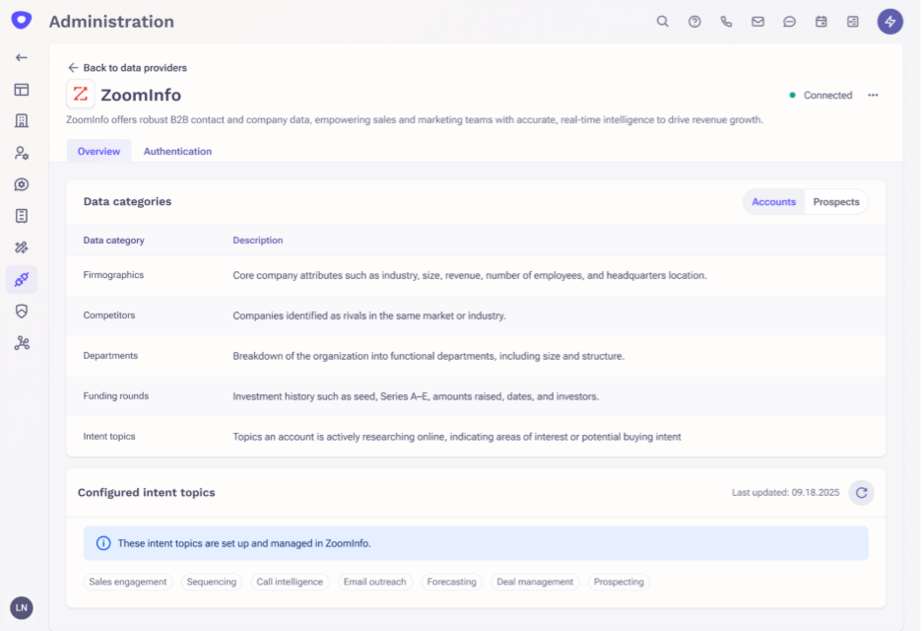This screenshot has height=631, width=922.
Task: Click the info icon in the banner
Action: coord(103,543)
